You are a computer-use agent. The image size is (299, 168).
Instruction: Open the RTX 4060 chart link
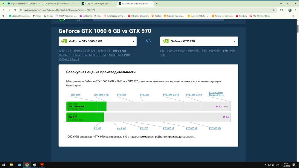pyautogui.click(x=144, y=95)
